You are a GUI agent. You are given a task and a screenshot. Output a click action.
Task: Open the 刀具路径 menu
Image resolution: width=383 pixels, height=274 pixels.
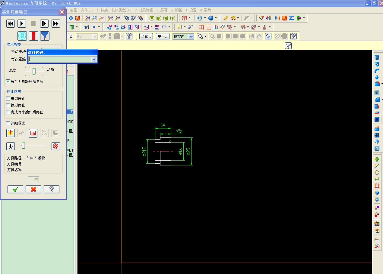[x=144, y=10]
